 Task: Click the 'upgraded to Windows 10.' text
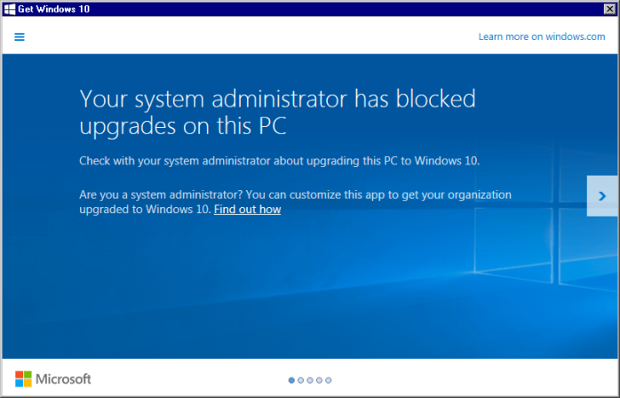click(145, 210)
